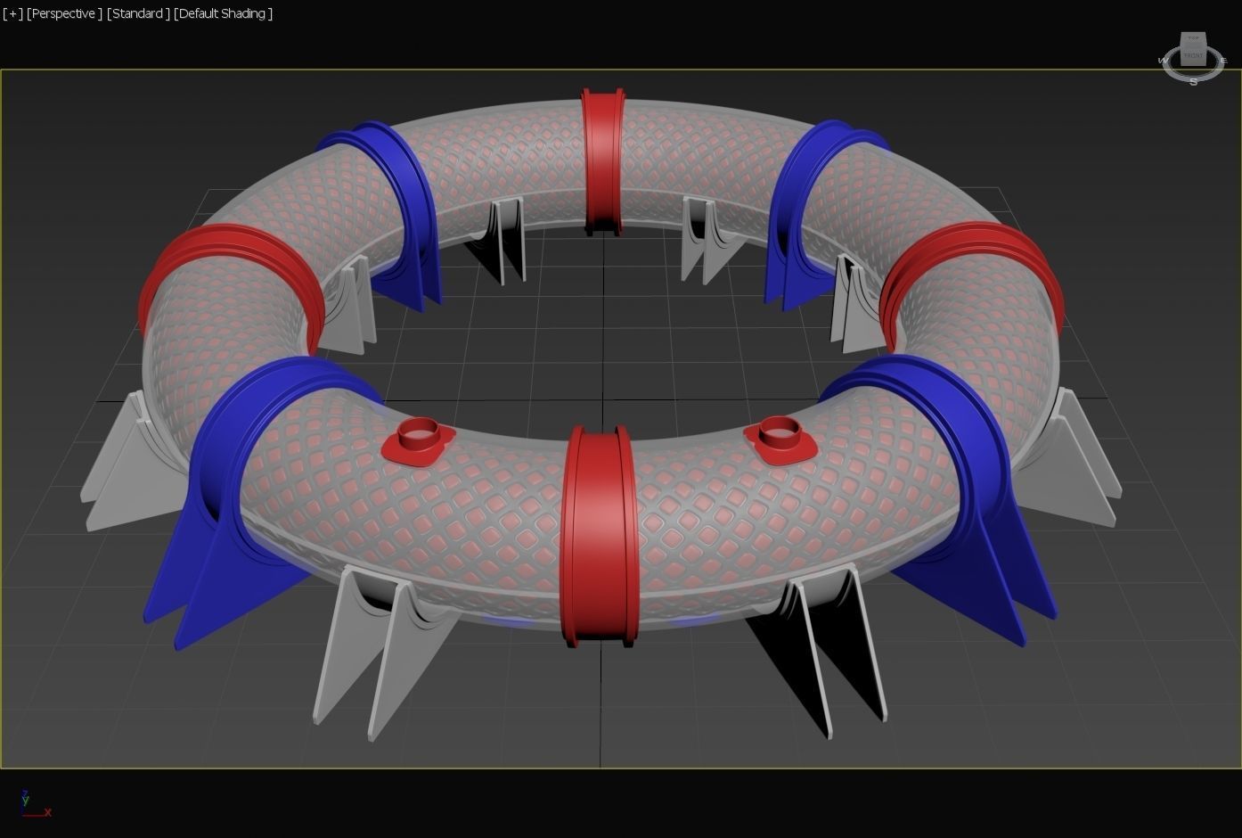This screenshot has width=1242, height=838.
Task: Click the FRONT face of the ViewCube
Action: pyautogui.click(x=1193, y=55)
